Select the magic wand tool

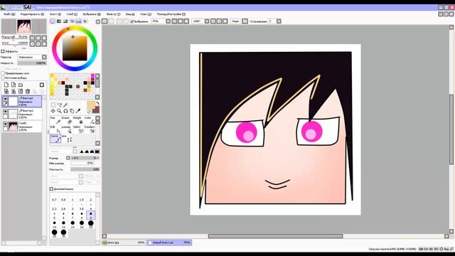point(65,105)
